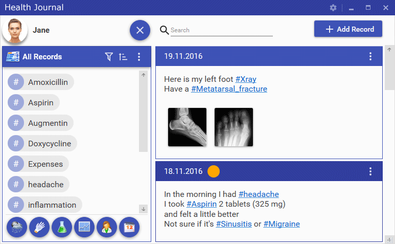The image size is (395, 244).
Task: Click the Add Record button
Action: (x=348, y=29)
